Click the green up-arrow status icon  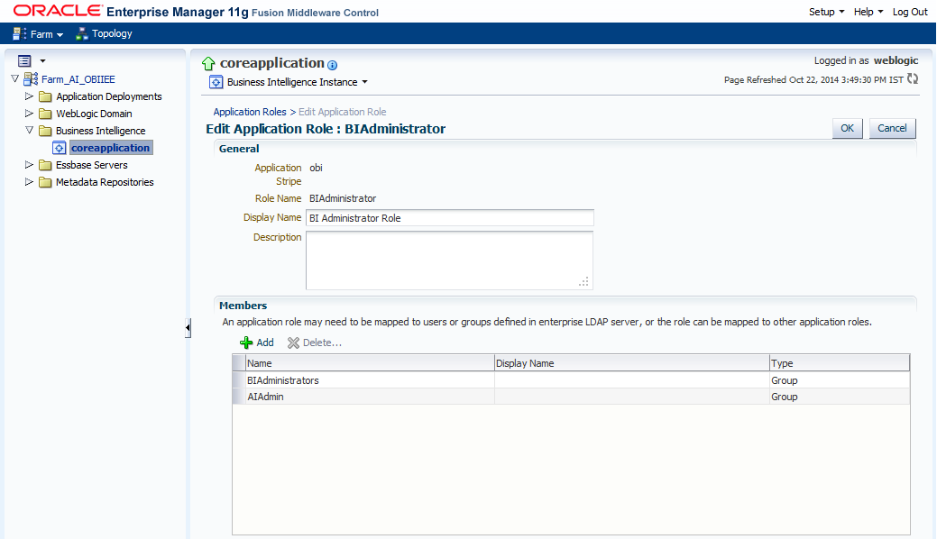(208, 63)
